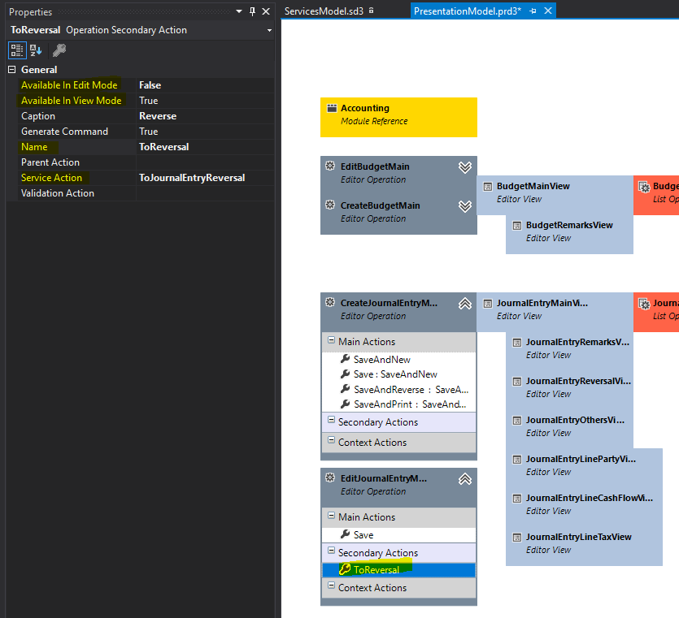Close the PresentationModel.prd3 tab
The height and width of the screenshot is (618, 679).
click(x=548, y=11)
